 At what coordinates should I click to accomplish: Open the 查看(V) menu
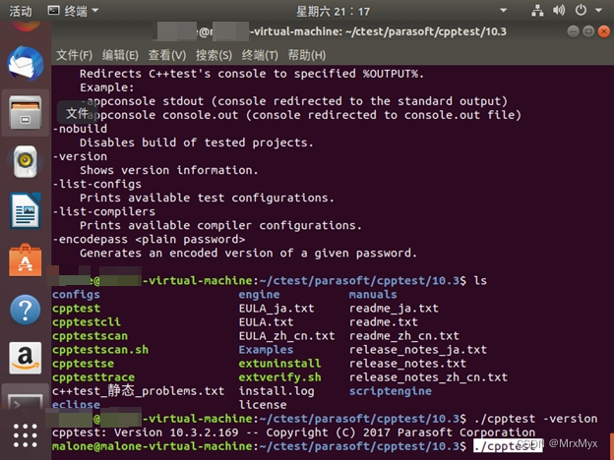167,55
